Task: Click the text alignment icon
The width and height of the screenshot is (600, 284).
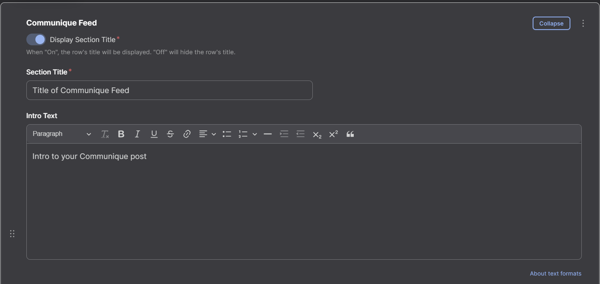Action: click(x=203, y=134)
